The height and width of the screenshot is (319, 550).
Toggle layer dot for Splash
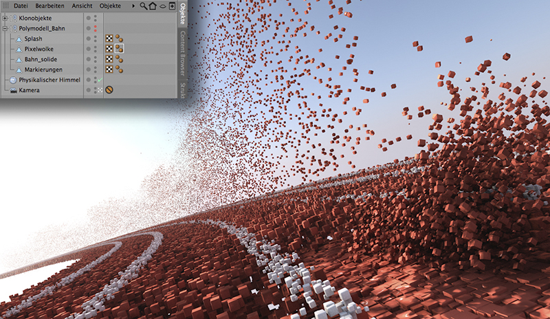click(x=89, y=38)
